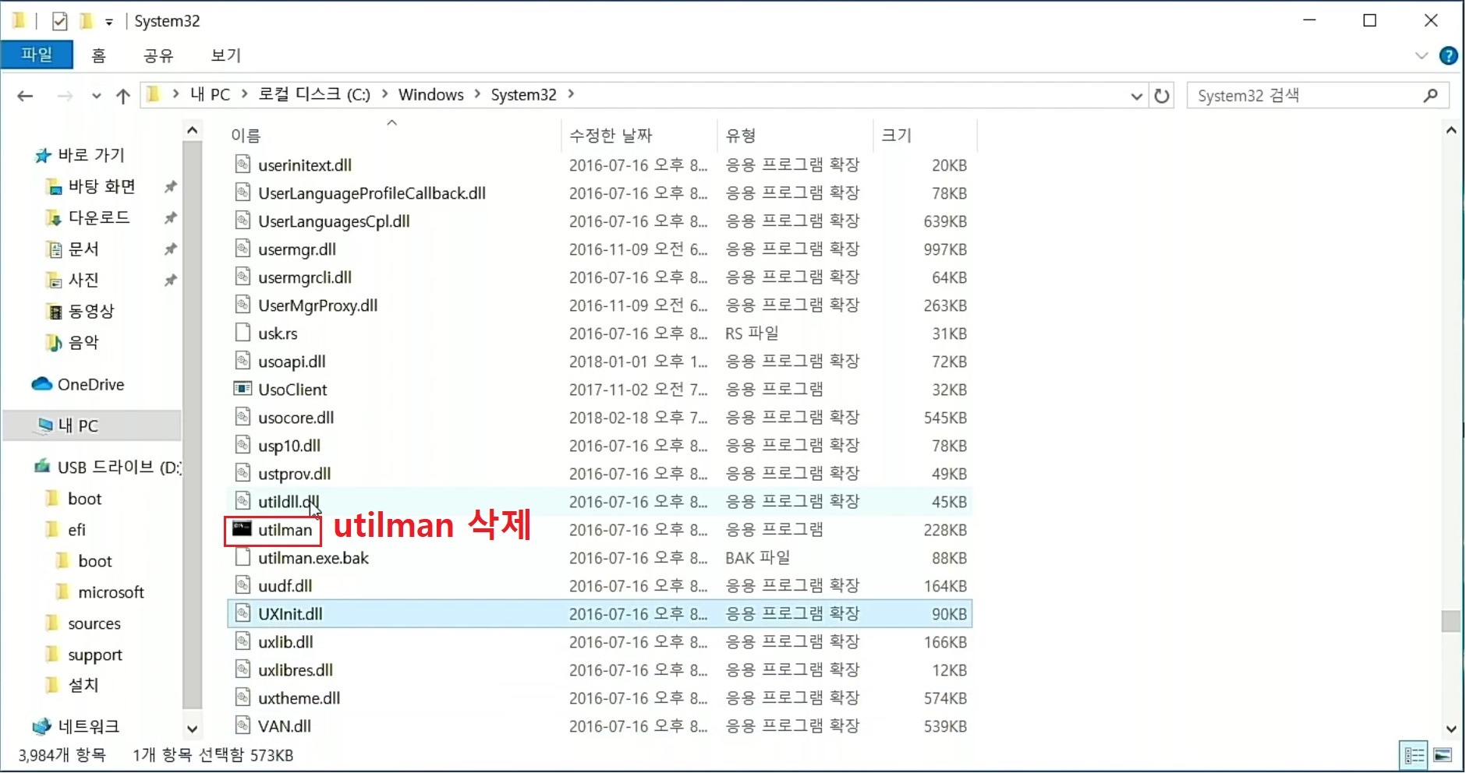Select OneDrive in navigation pane
The width and height of the screenshot is (1466, 773).
click(90, 384)
